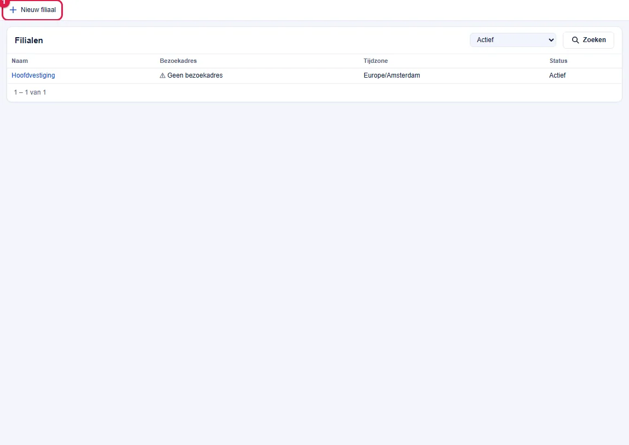Select the Europe/Amsterdam timezone cell
This screenshot has height=445, width=629.
[x=392, y=75]
